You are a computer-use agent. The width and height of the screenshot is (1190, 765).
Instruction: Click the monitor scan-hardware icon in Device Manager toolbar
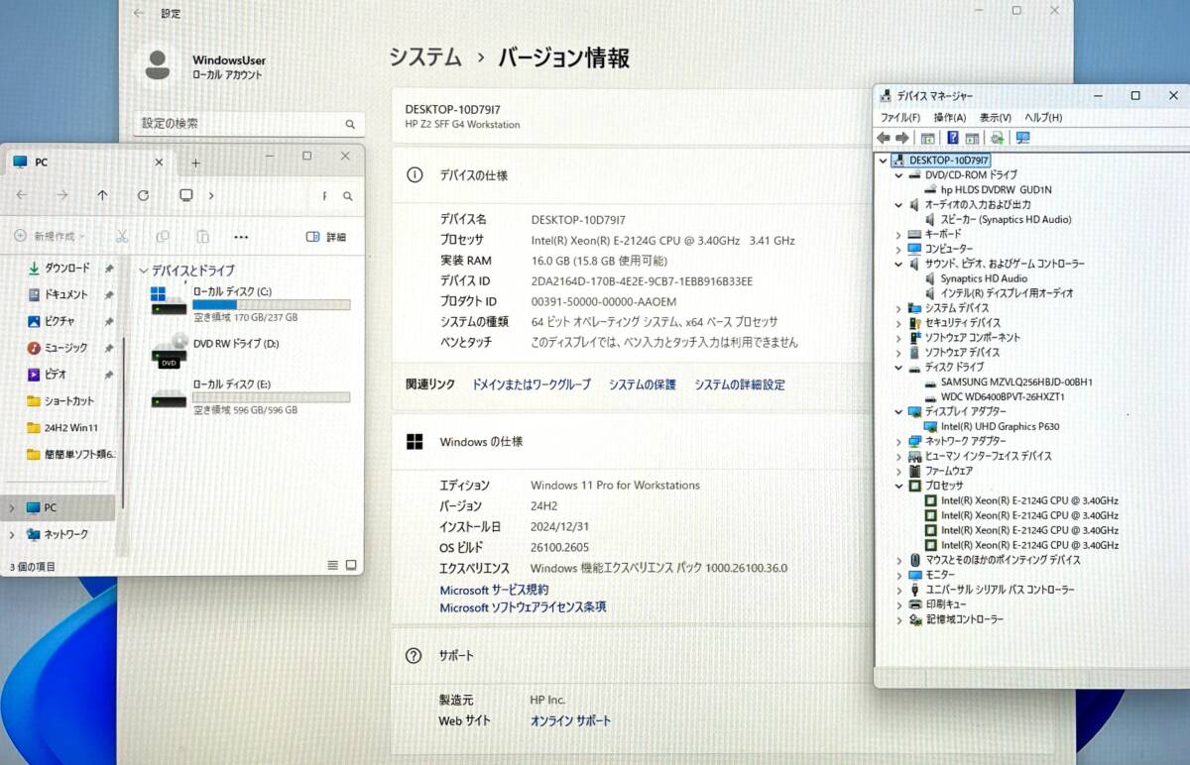[1022, 138]
